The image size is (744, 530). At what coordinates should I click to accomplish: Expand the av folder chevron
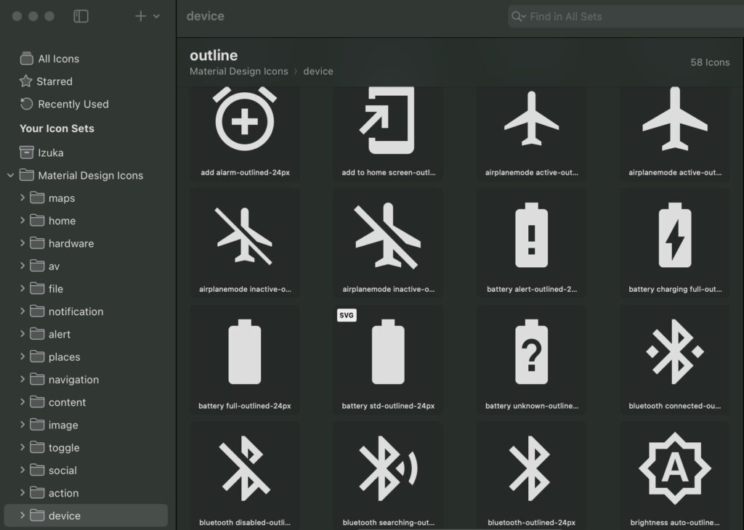[x=23, y=266]
